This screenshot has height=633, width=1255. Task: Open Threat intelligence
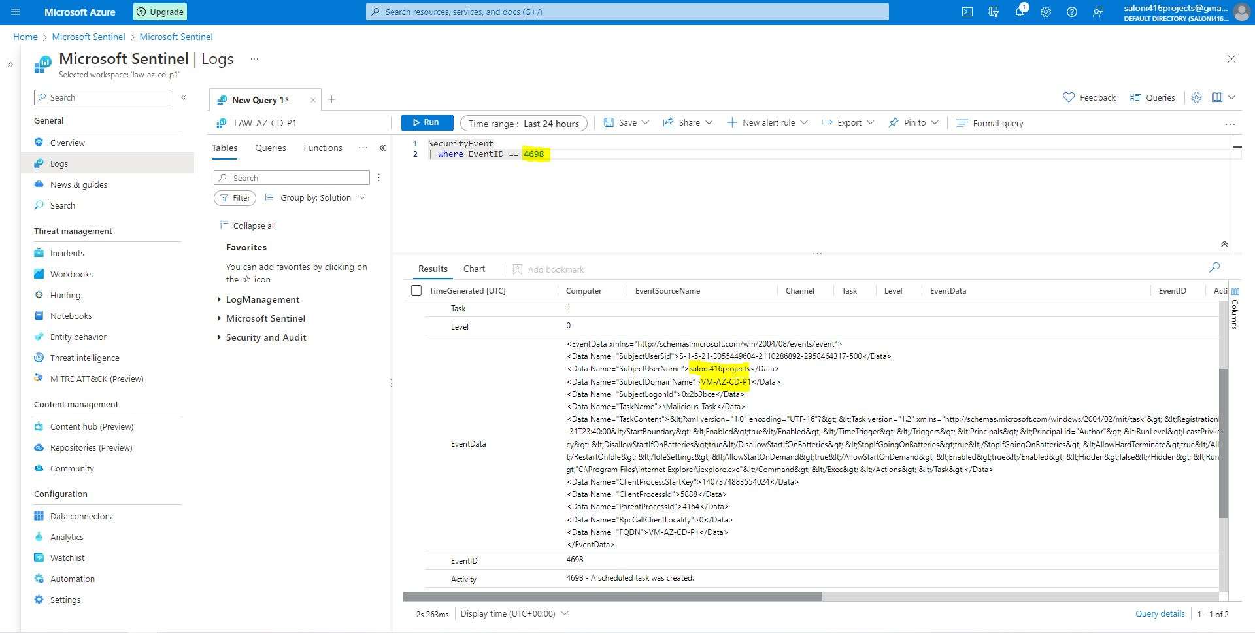(84, 358)
